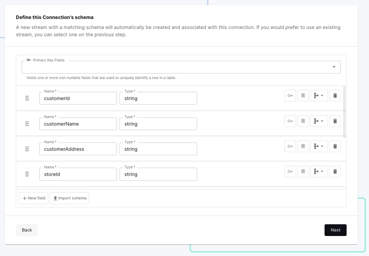Go Back to previous step

point(27,230)
